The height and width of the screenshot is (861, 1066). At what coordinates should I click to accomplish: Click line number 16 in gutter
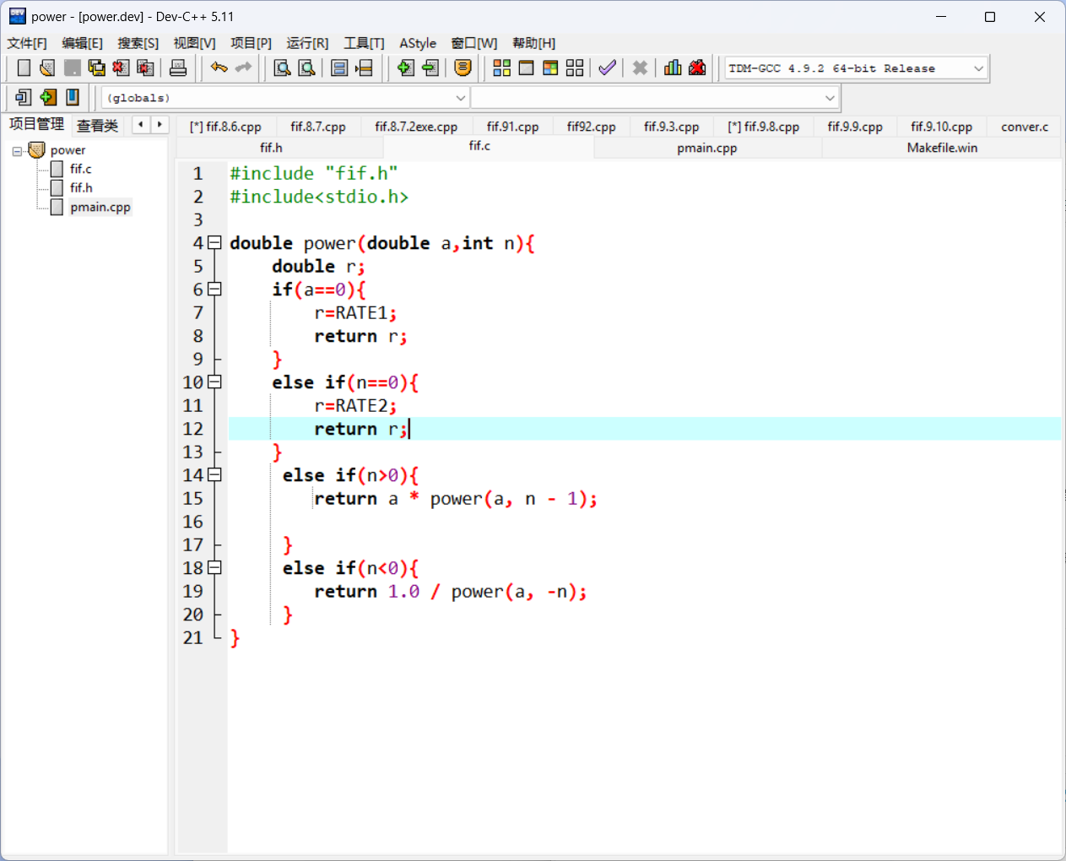pos(193,522)
